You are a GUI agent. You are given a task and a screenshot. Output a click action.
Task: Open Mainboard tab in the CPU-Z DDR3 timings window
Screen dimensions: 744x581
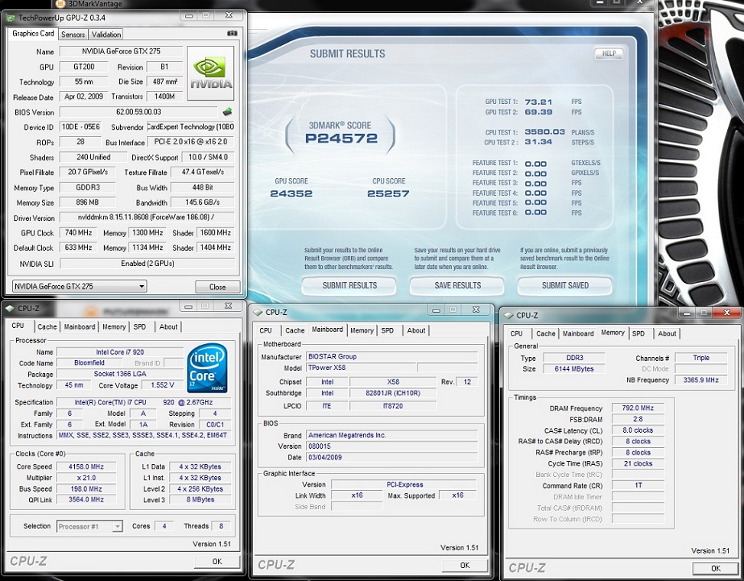(x=577, y=333)
